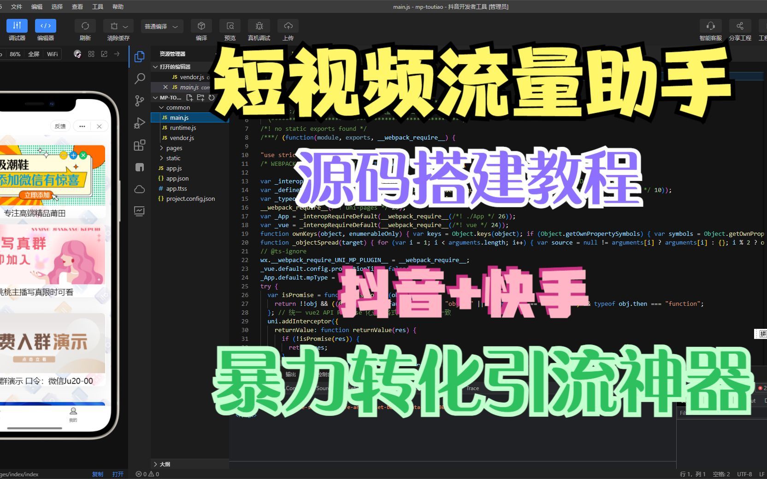767x479 pixels.
Task: Open the Run and Debug icon
Action: coord(139,123)
